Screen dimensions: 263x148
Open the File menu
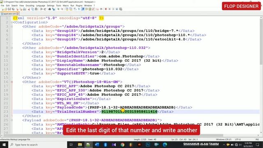[x=2, y=5]
